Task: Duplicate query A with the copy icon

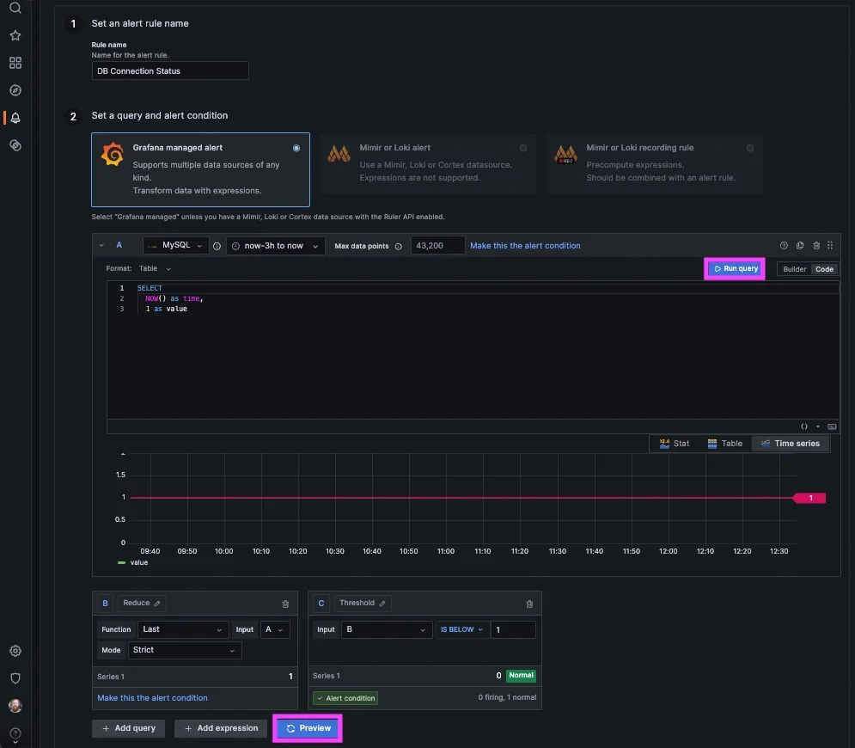Action: 799,245
